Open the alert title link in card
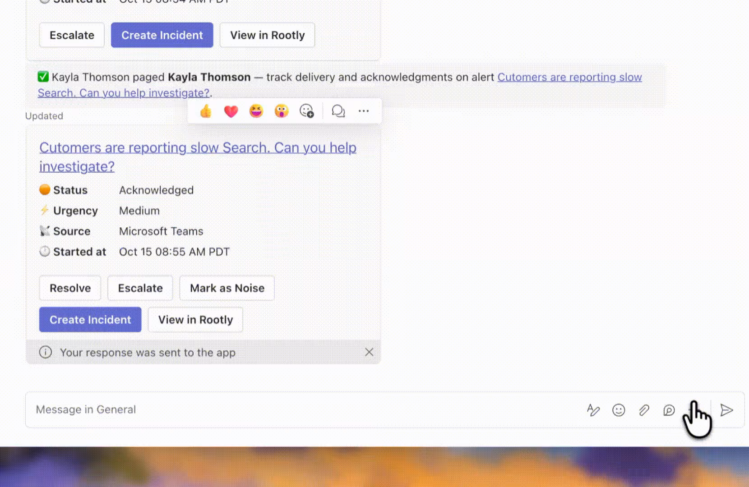Image resolution: width=749 pixels, height=487 pixels. tap(198, 157)
